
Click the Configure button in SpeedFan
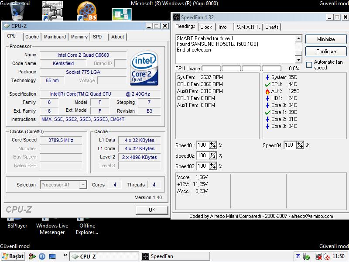tap(326, 52)
